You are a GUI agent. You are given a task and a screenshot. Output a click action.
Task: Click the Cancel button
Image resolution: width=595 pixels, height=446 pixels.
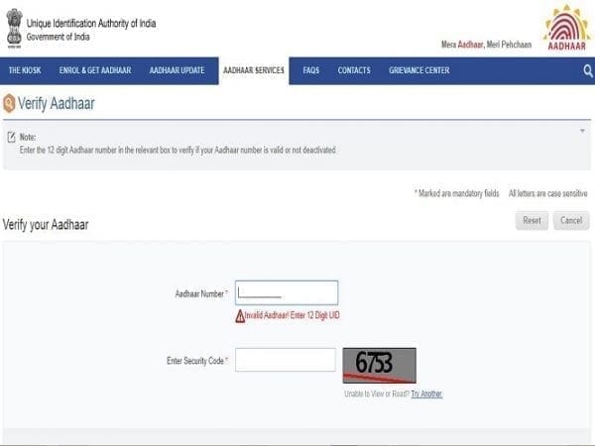pos(571,220)
